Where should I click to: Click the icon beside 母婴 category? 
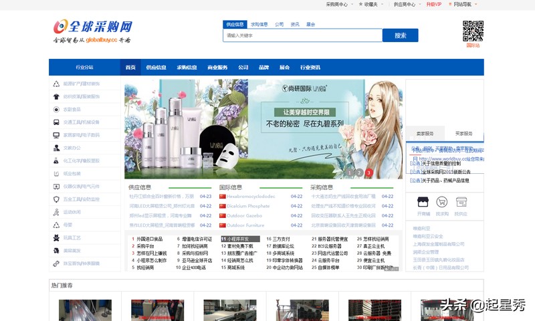pyautogui.click(x=56, y=225)
